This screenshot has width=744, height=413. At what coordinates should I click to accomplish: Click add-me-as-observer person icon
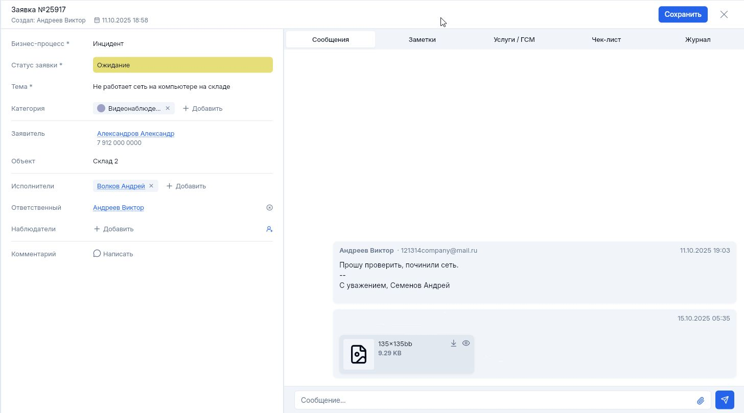pyautogui.click(x=269, y=229)
